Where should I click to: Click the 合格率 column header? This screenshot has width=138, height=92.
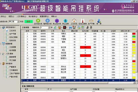[x=113, y=31]
